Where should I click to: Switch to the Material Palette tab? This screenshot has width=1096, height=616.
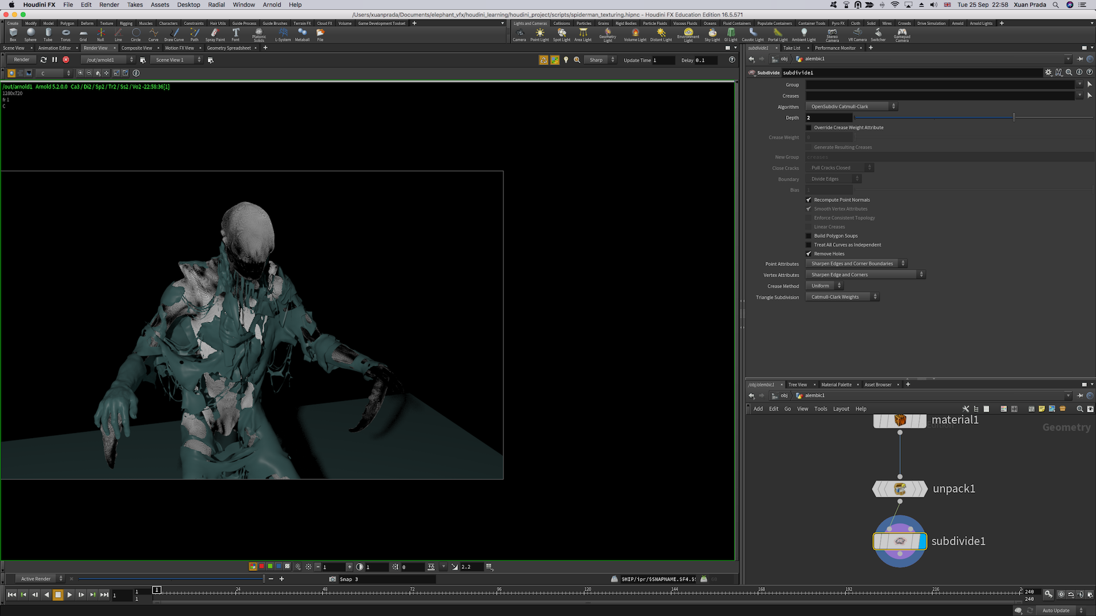click(836, 384)
